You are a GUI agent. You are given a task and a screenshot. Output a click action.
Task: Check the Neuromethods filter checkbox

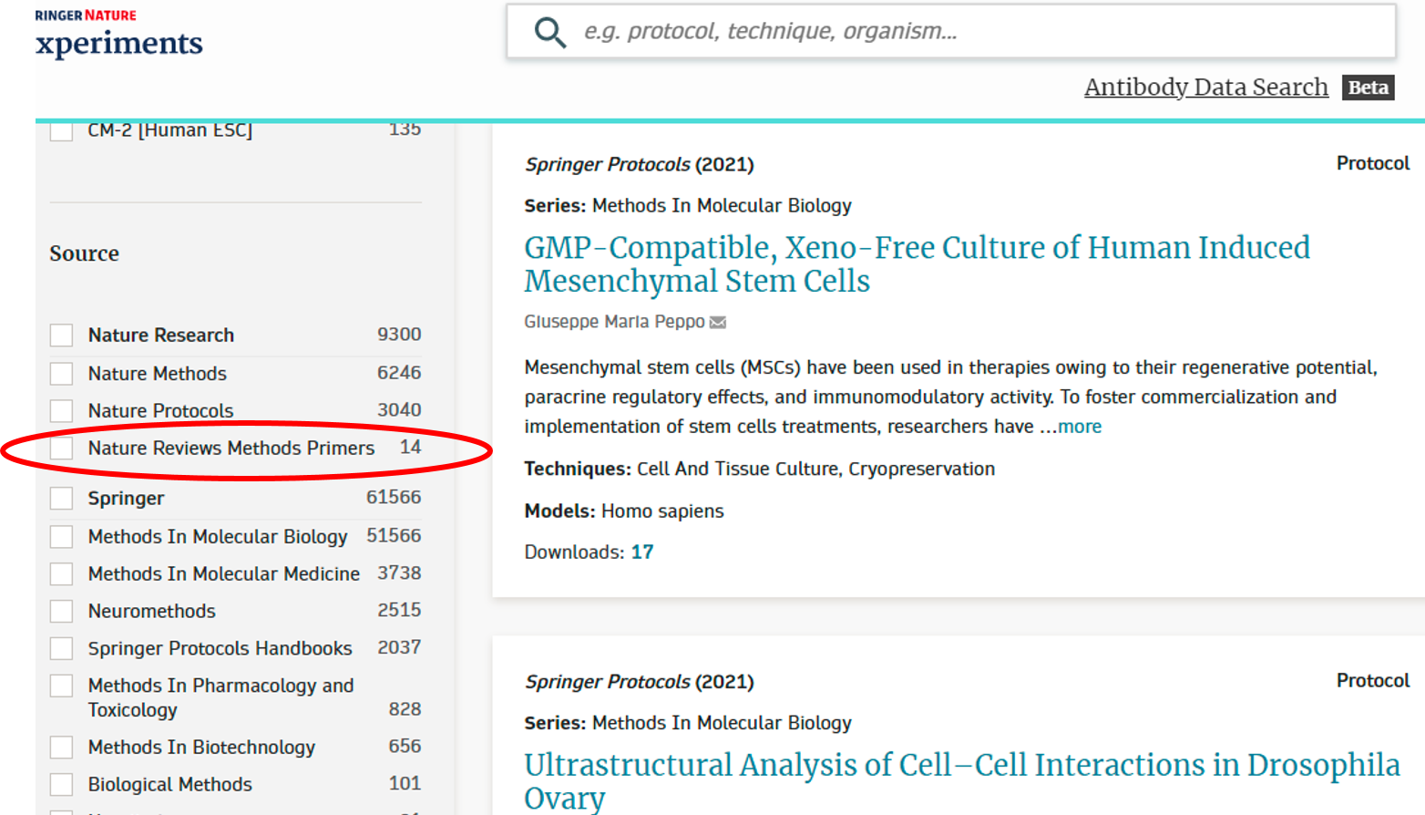(62, 612)
